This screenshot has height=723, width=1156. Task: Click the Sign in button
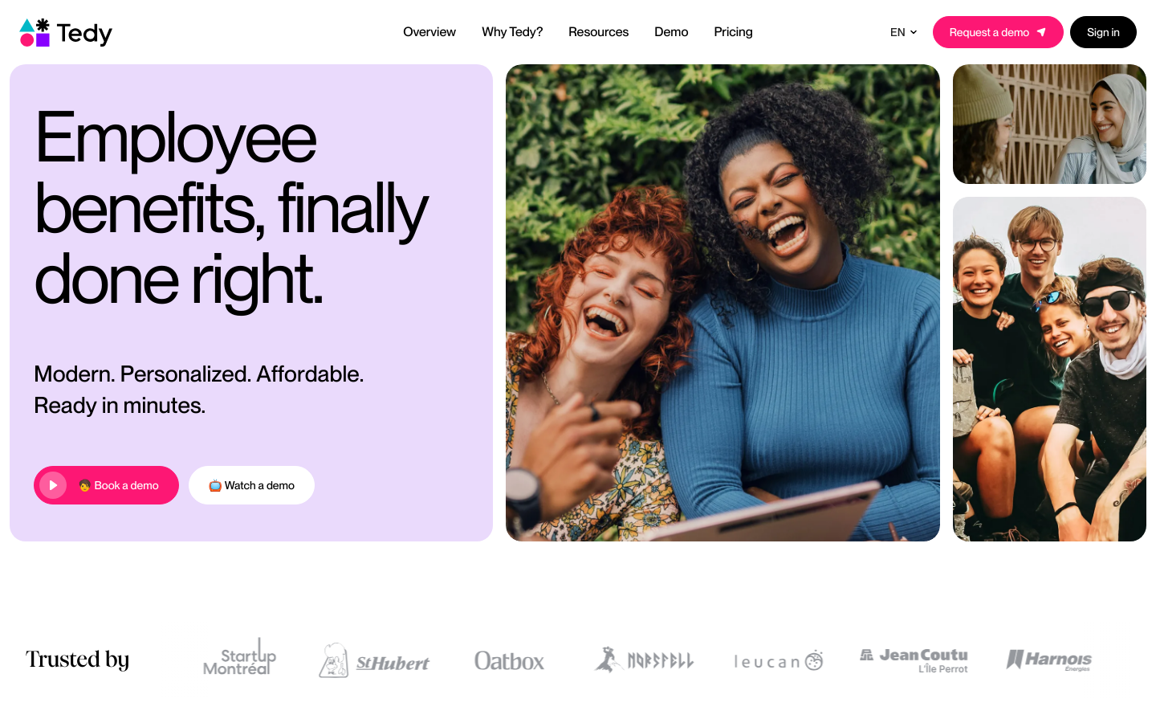(x=1103, y=32)
